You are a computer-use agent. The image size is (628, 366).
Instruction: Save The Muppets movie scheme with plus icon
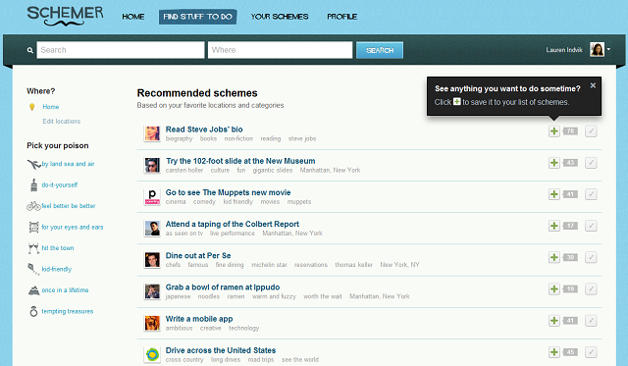(553, 194)
